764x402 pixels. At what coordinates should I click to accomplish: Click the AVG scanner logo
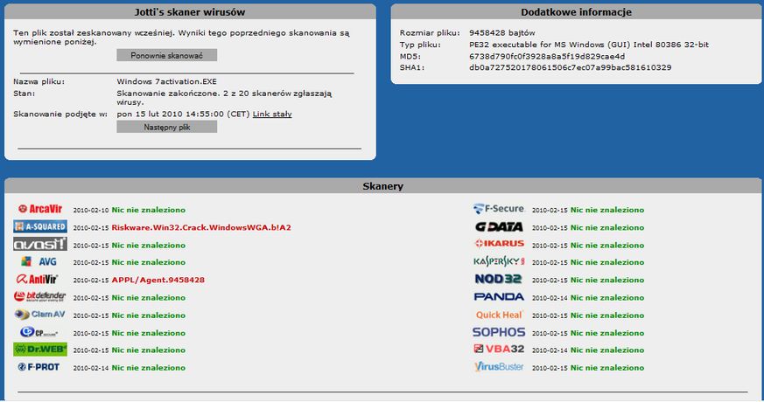pyautogui.click(x=39, y=262)
